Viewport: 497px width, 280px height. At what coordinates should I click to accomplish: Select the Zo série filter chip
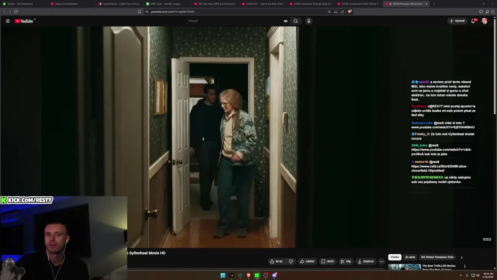click(410, 257)
